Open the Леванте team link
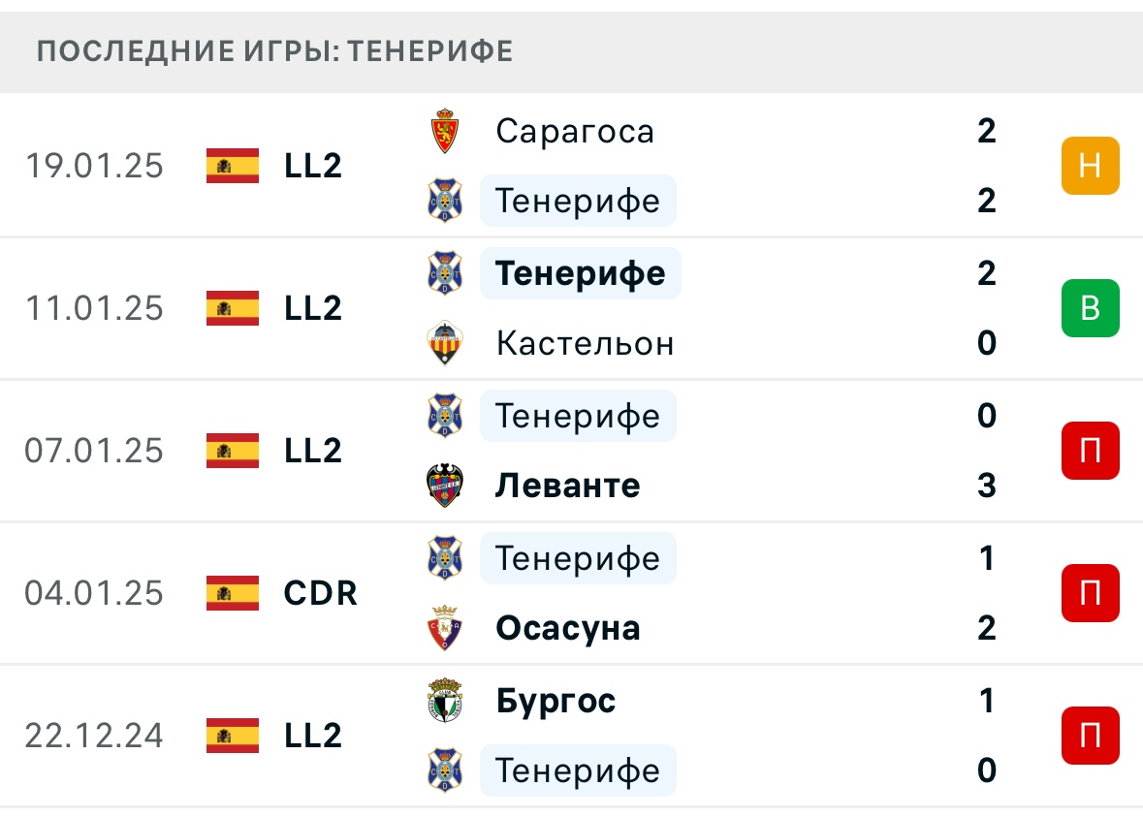 point(567,486)
